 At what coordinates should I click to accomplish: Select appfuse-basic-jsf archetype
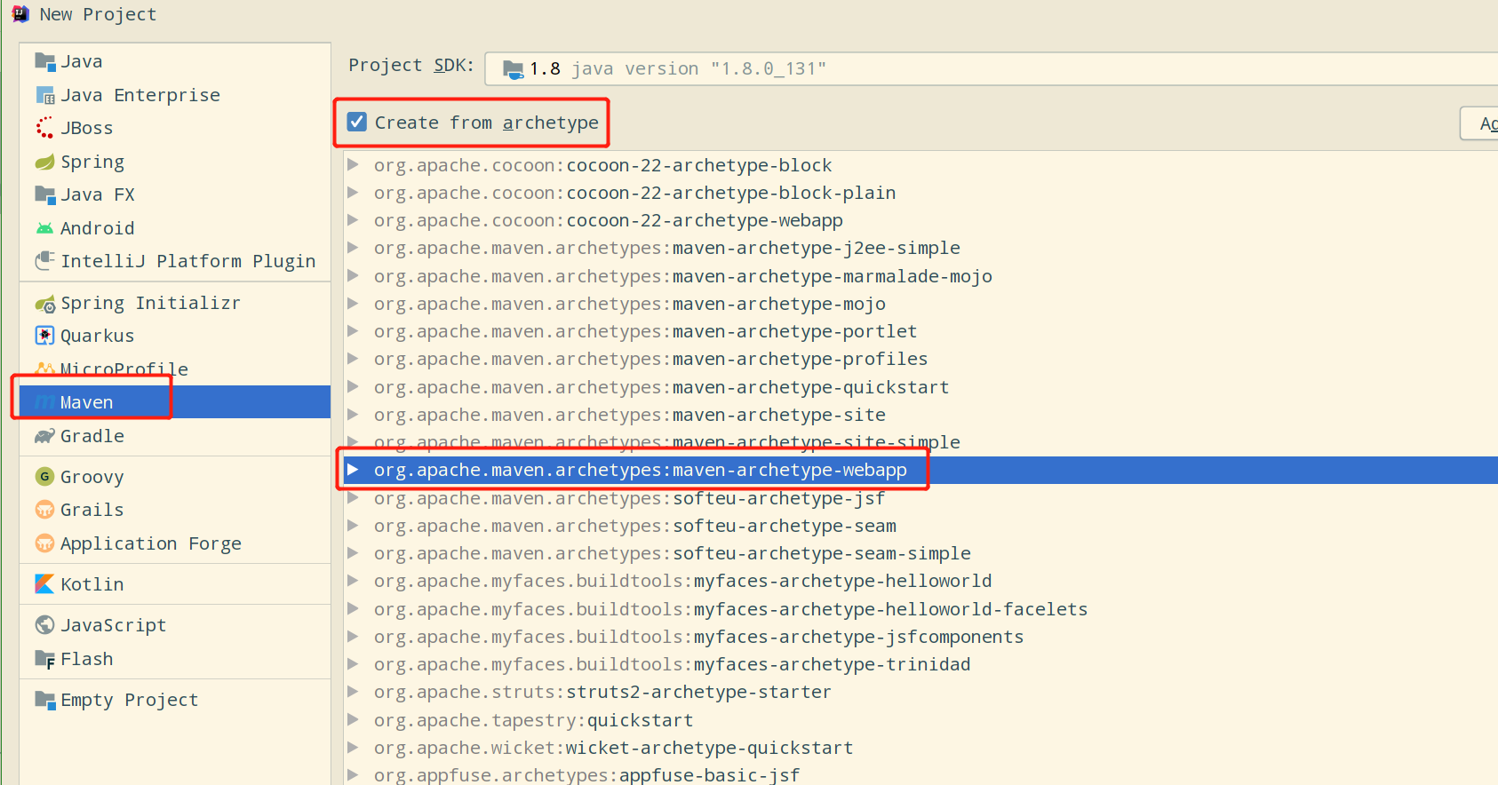920,774
